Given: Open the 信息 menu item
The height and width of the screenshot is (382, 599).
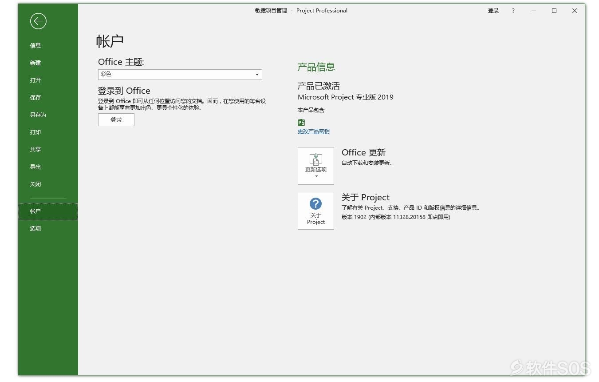Looking at the screenshot, I should coord(48,45).
